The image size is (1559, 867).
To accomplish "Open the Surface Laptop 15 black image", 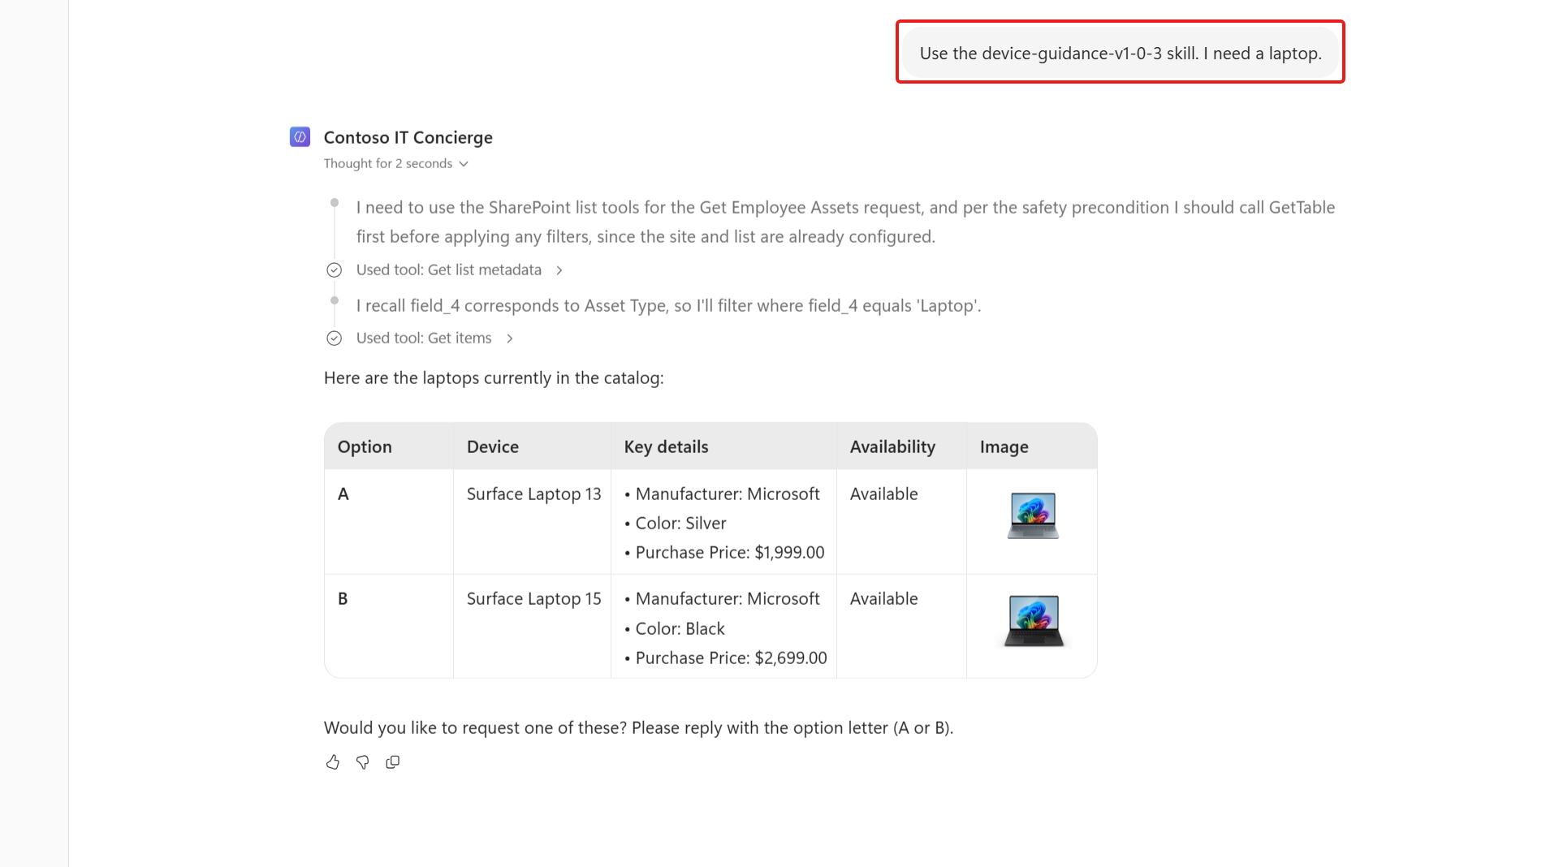I will point(1034,621).
